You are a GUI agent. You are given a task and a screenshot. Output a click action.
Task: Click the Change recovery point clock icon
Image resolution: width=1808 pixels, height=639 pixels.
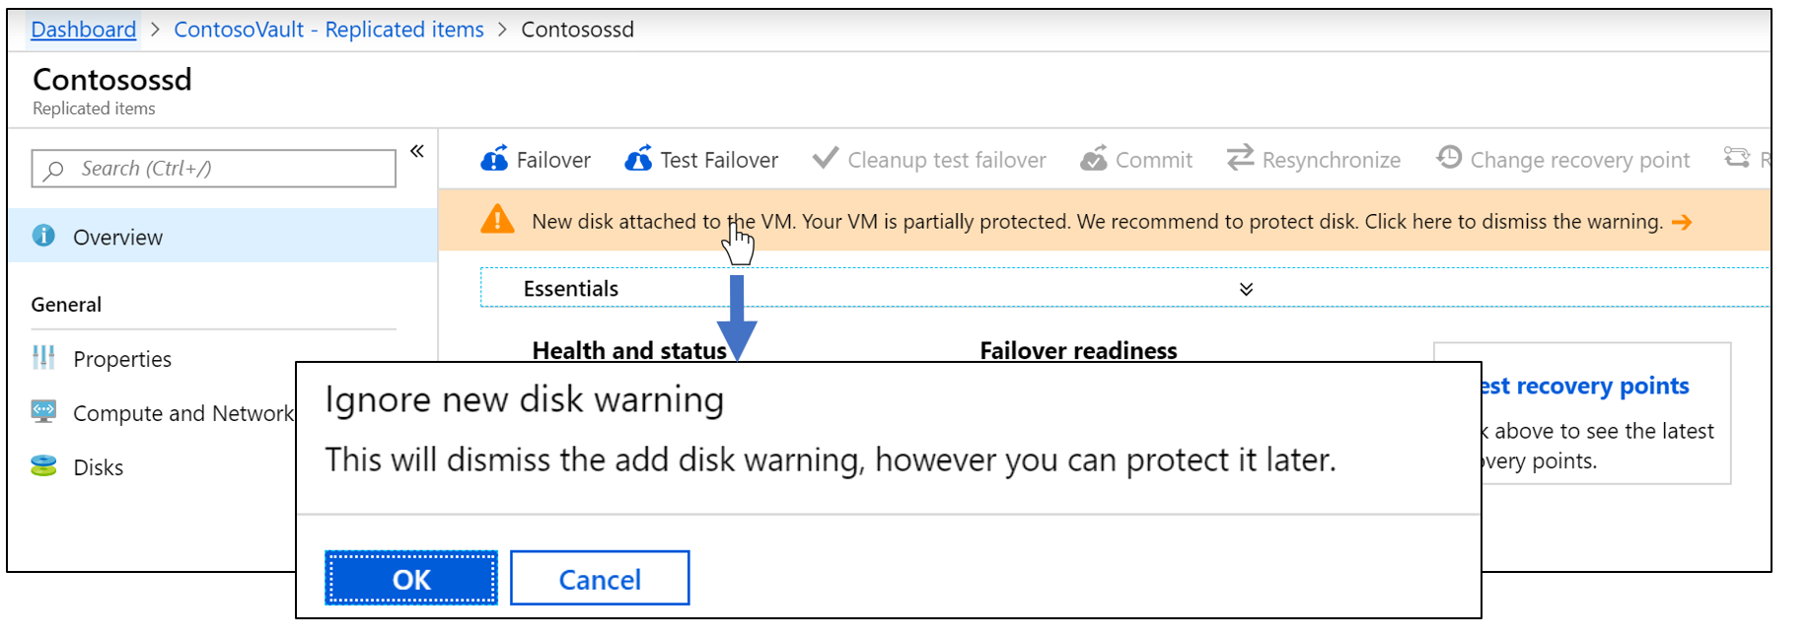point(1447,159)
